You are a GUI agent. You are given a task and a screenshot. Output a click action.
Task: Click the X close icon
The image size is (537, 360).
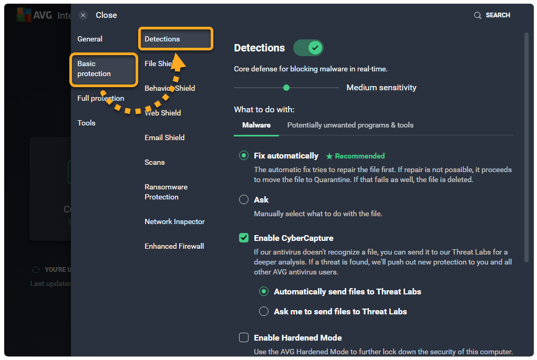pyautogui.click(x=83, y=15)
